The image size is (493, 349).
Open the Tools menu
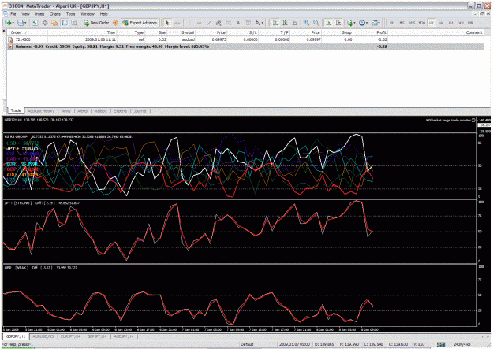(x=71, y=14)
